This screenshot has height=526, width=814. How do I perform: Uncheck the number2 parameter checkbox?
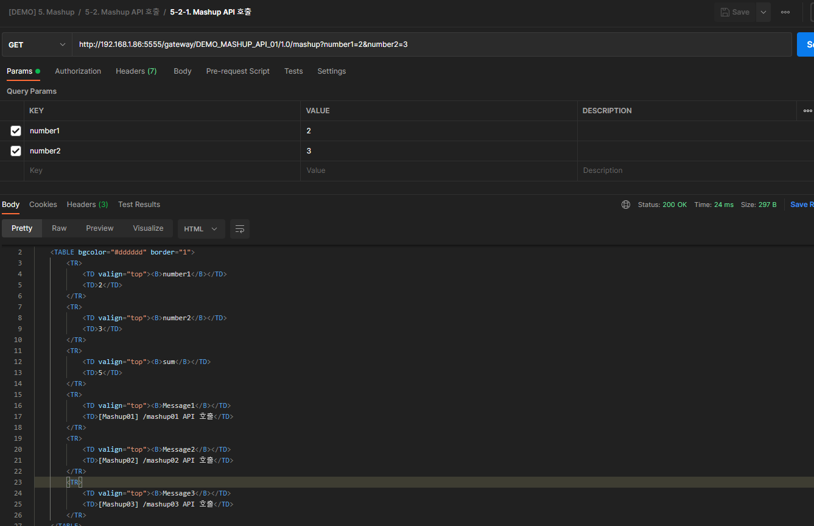point(16,151)
